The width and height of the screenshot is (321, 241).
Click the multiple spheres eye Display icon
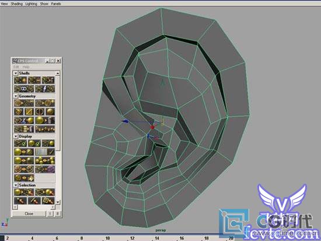pos(45,160)
